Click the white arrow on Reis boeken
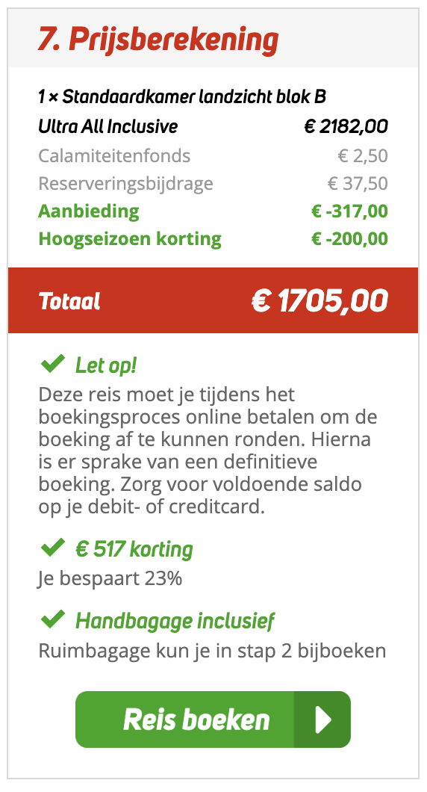Screen dimensions: 427x792 point(322,720)
